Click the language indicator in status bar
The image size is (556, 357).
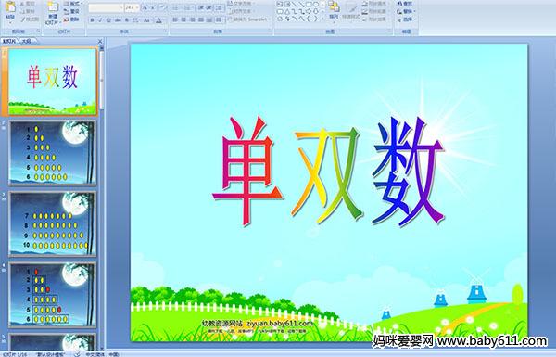tap(102, 354)
